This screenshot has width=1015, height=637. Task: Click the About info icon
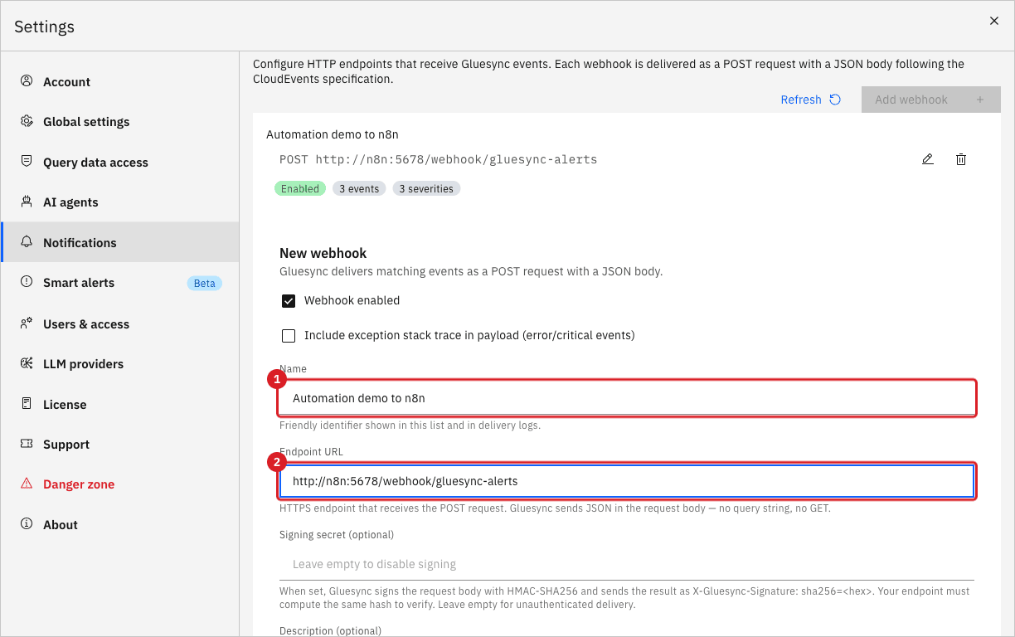point(27,524)
